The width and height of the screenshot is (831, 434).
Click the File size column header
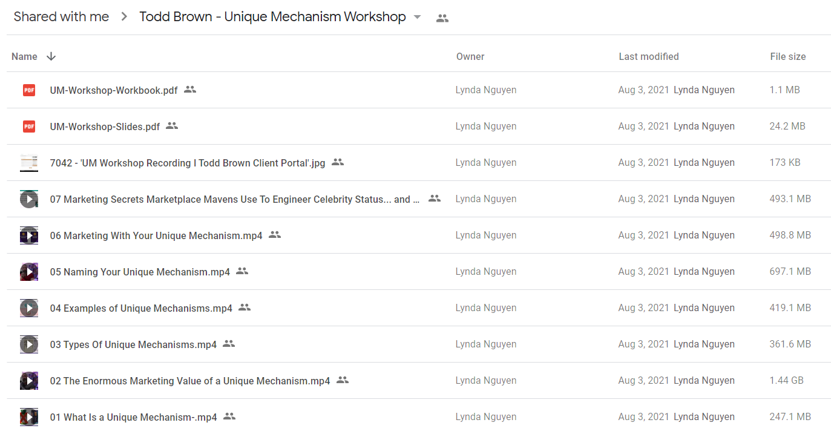pyautogui.click(x=788, y=56)
